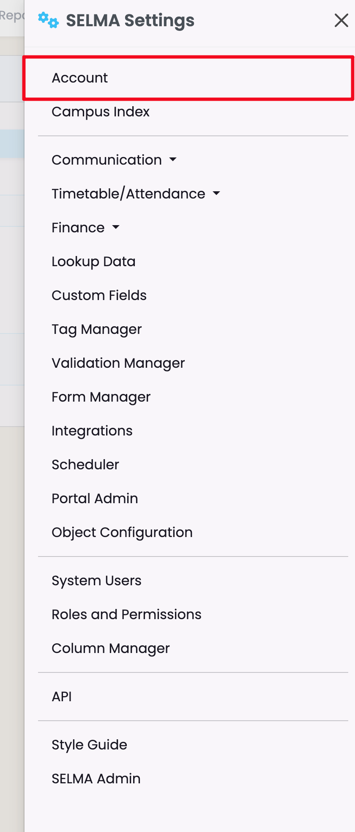Open the Account settings

(80, 78)
